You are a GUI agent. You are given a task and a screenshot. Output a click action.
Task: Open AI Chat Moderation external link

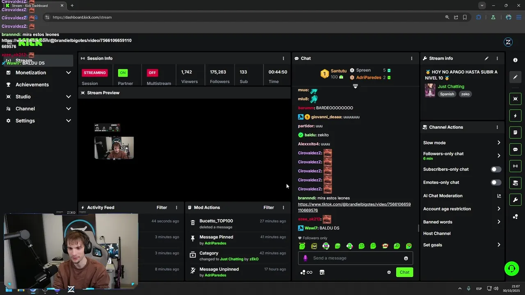499,196
